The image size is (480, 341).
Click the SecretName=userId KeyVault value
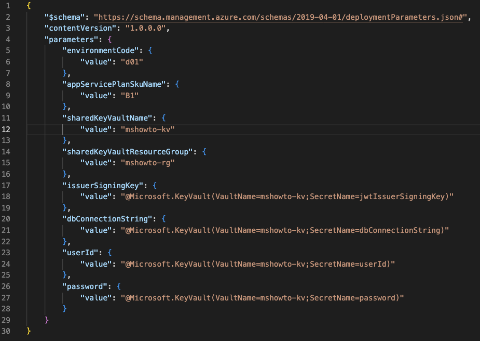coord(258,264)
